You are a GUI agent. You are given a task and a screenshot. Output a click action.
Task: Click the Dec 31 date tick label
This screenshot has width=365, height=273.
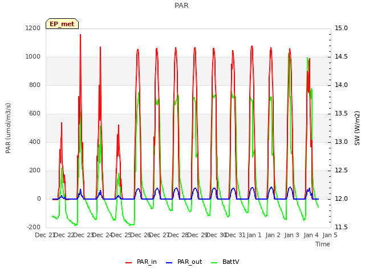pos(235,235)
